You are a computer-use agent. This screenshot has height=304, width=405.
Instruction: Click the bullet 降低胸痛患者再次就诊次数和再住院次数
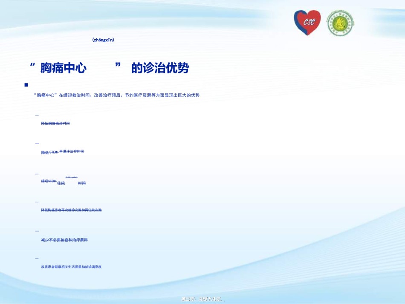pyautogui.click(x=71, y=210)
